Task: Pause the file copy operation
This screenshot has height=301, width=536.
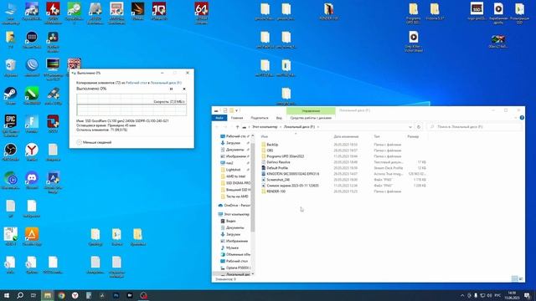Action: click(171, 89)
